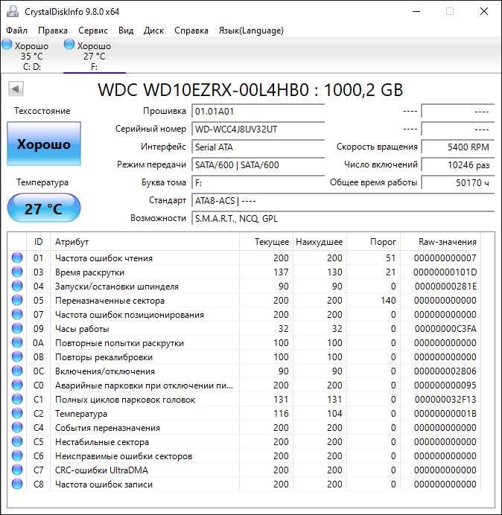The image size is (502, 515).
Task: Click the Интерфейс field Serial ATA
Action: pyautogui.click(x=258, y=147)
